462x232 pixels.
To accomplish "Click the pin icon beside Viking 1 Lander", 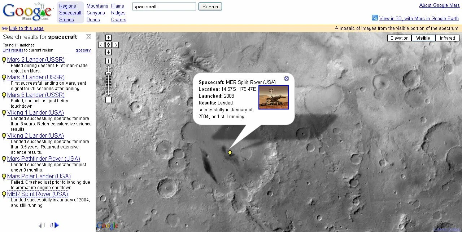I will [4, 113].
